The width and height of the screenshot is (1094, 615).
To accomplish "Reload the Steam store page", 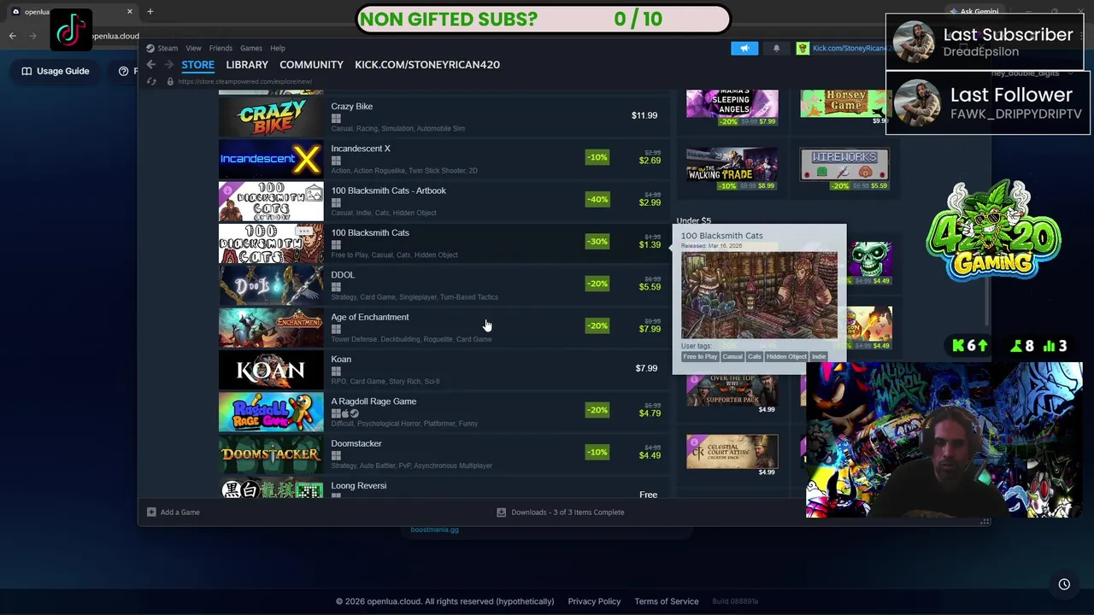I will 151,81.
